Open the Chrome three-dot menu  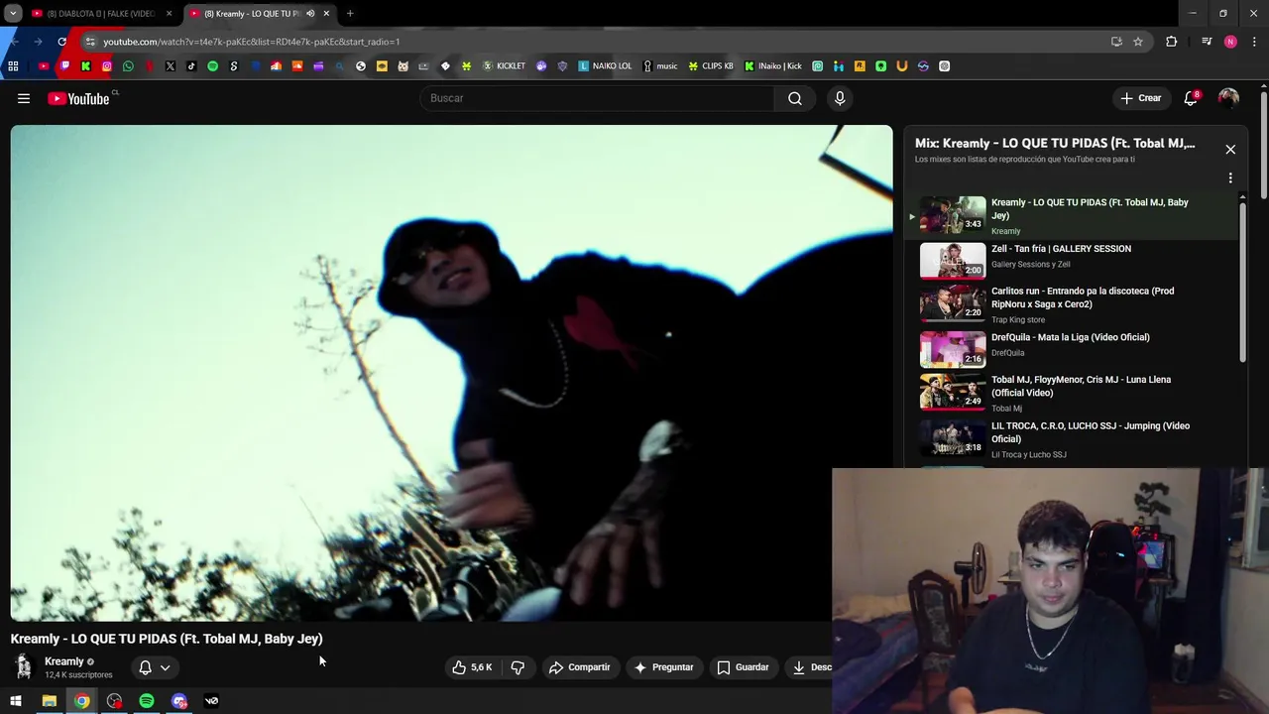(x=1255, y=42)
